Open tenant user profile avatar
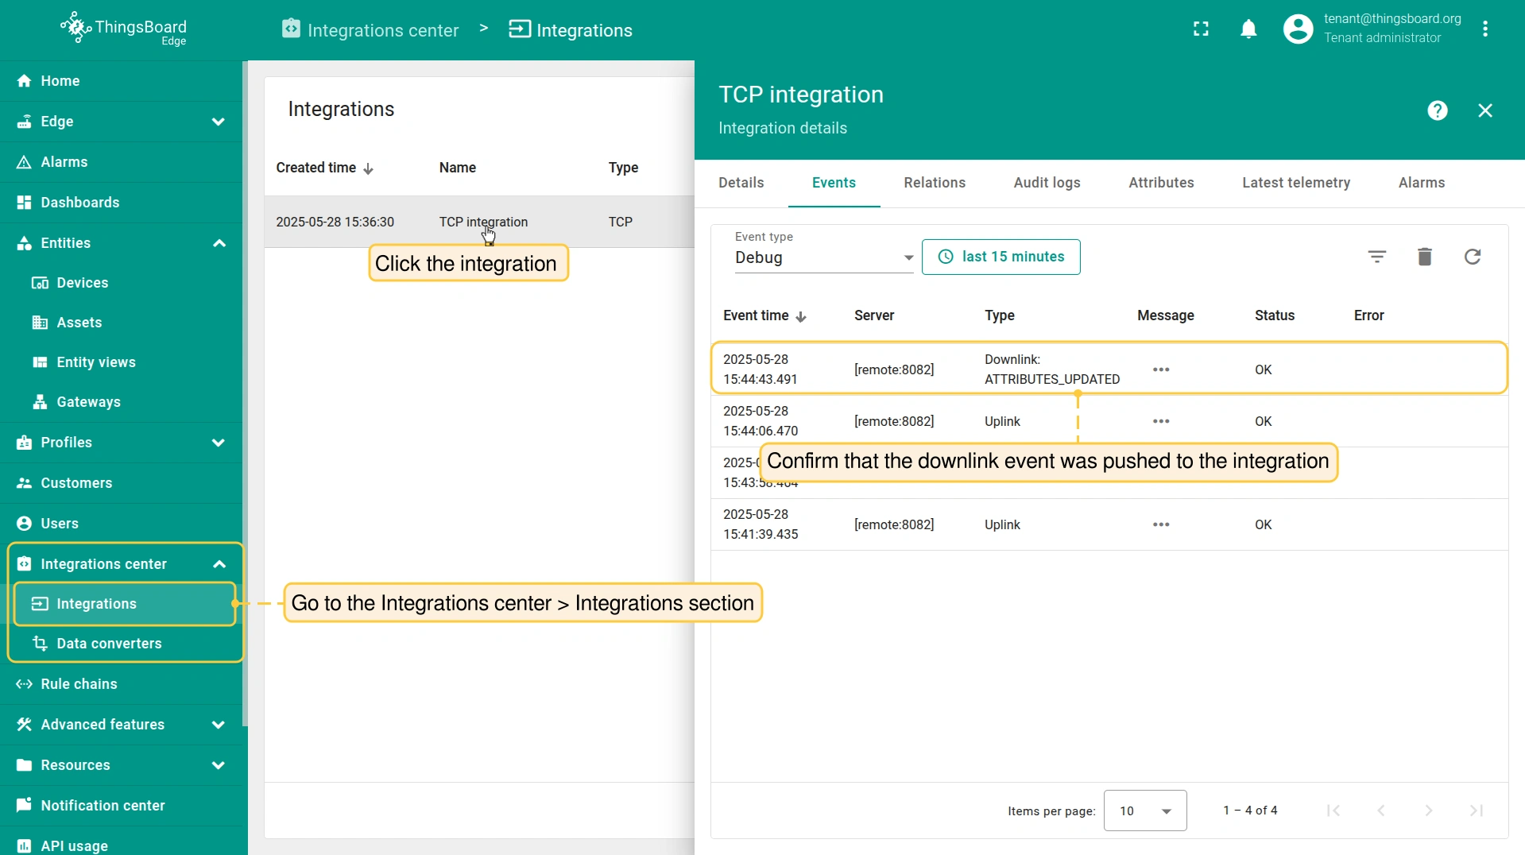This screenshot has width=1525, height=855. coord(1298,29)
